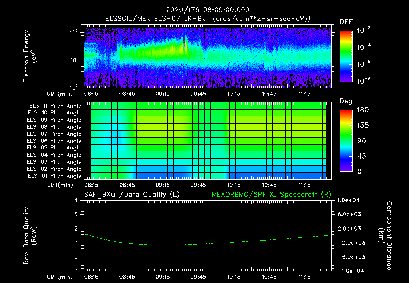
Task: Click the 90 tick on Deg colorbar
Action: pyautogui.click(x=362, y=141)
